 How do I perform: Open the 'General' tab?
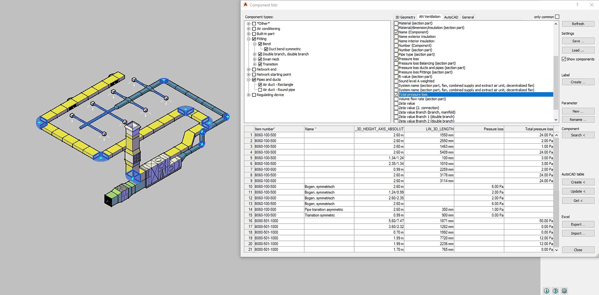468,17
